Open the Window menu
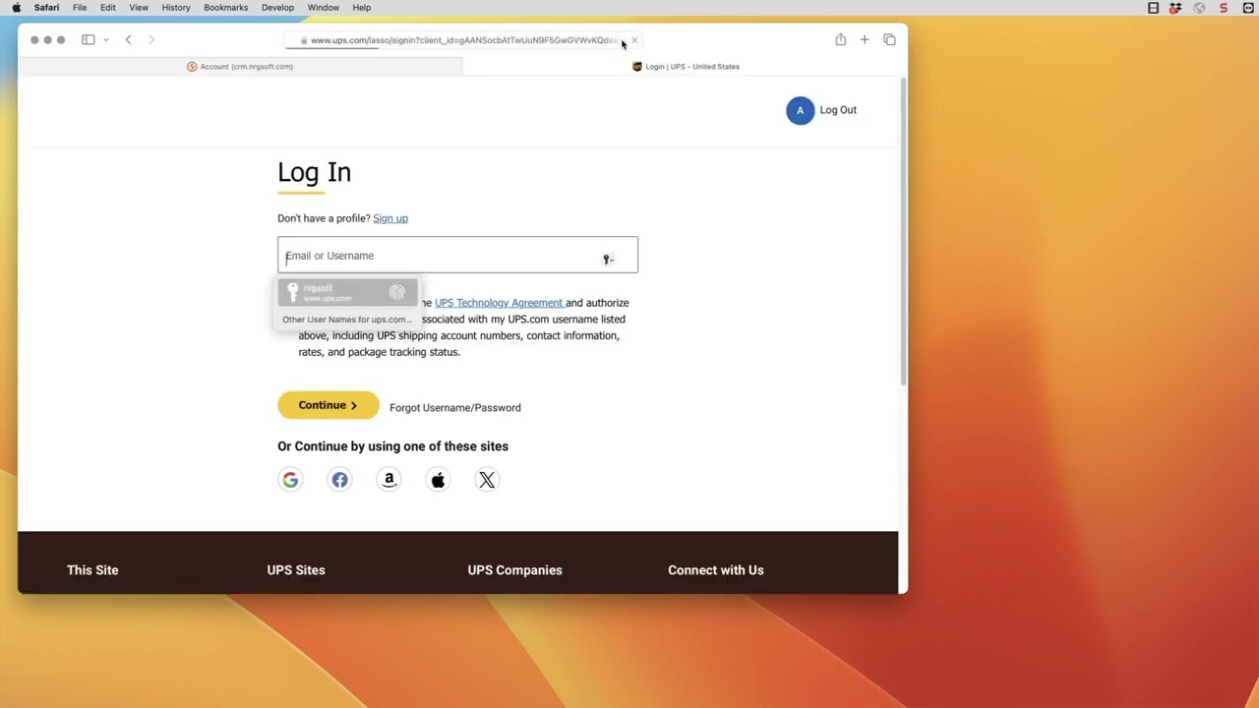This screenshot has width=1259, height=708. (324, 8)
